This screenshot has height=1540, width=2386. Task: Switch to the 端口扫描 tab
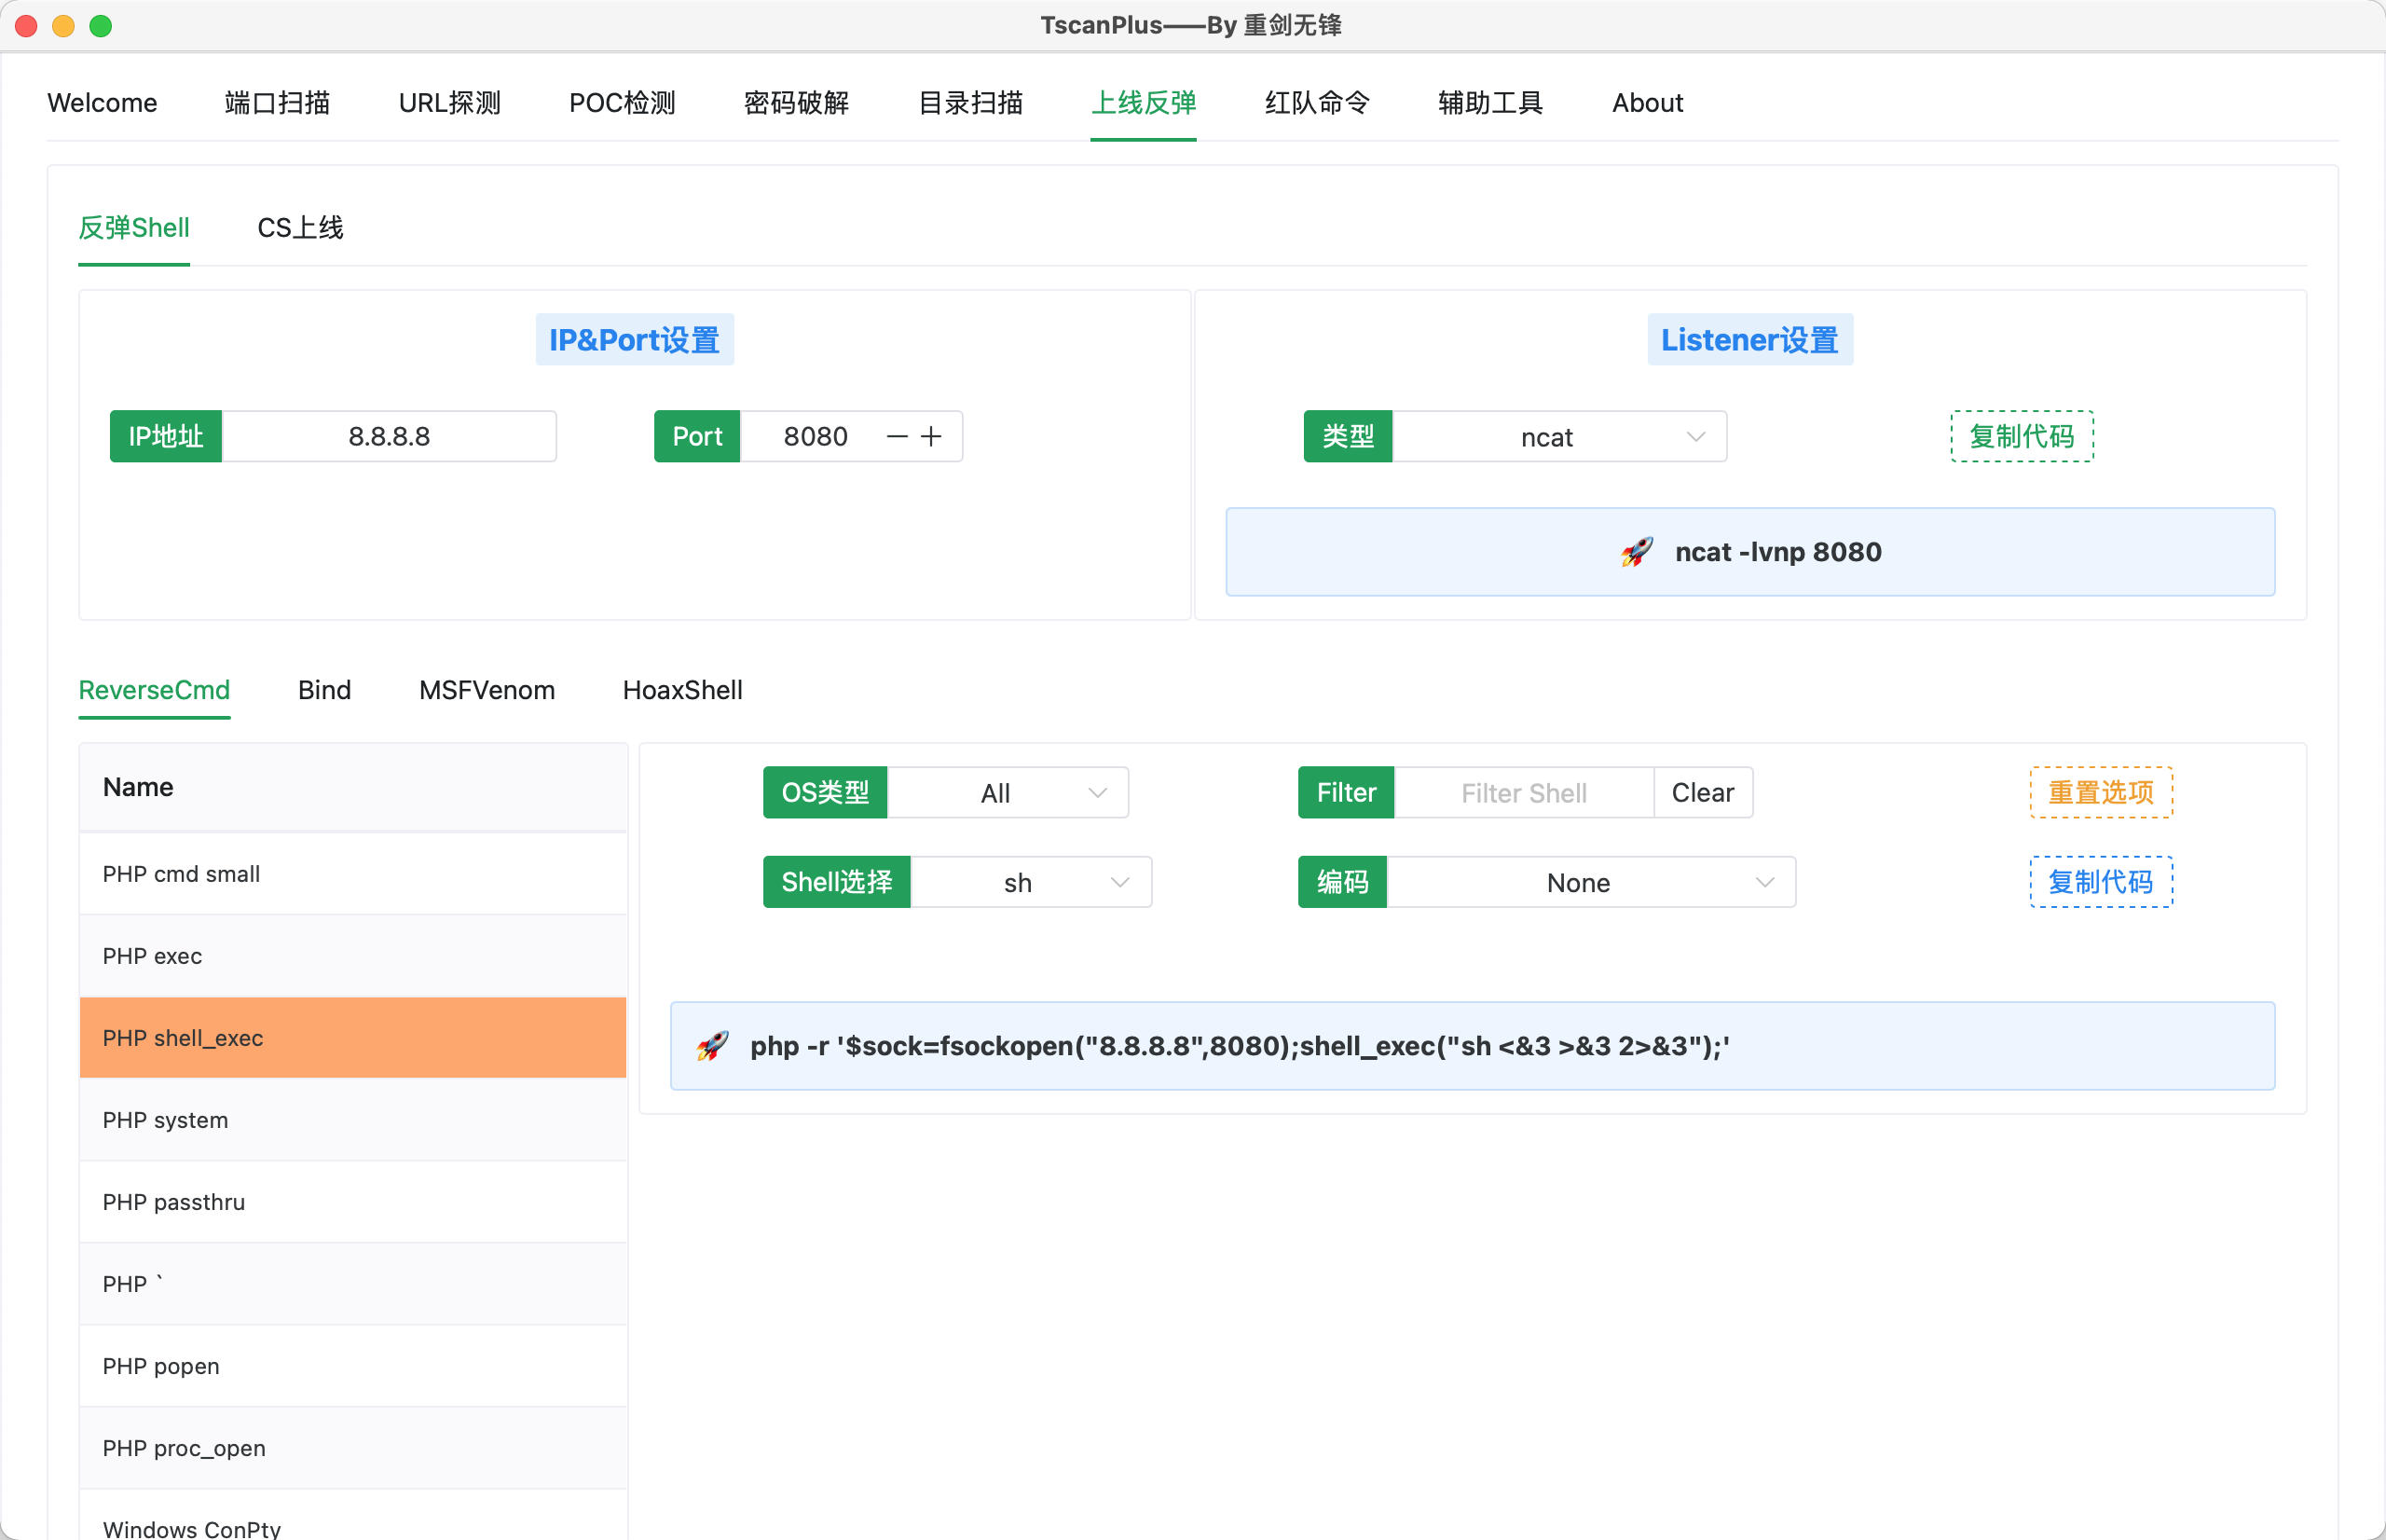click(x=277, y=103)
